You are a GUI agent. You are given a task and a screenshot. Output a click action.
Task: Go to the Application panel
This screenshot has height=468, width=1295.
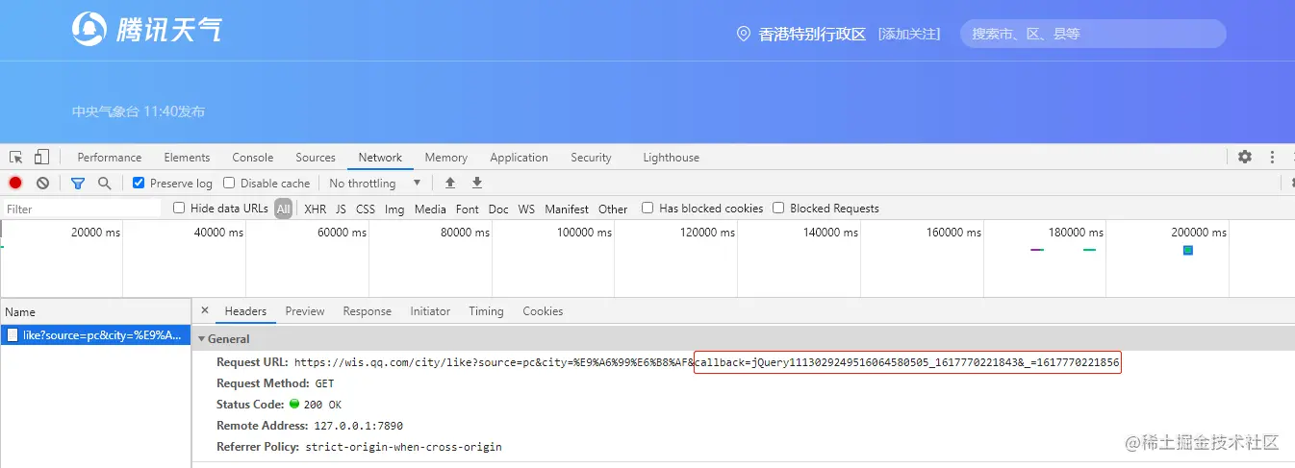click(x=519, y=157)
